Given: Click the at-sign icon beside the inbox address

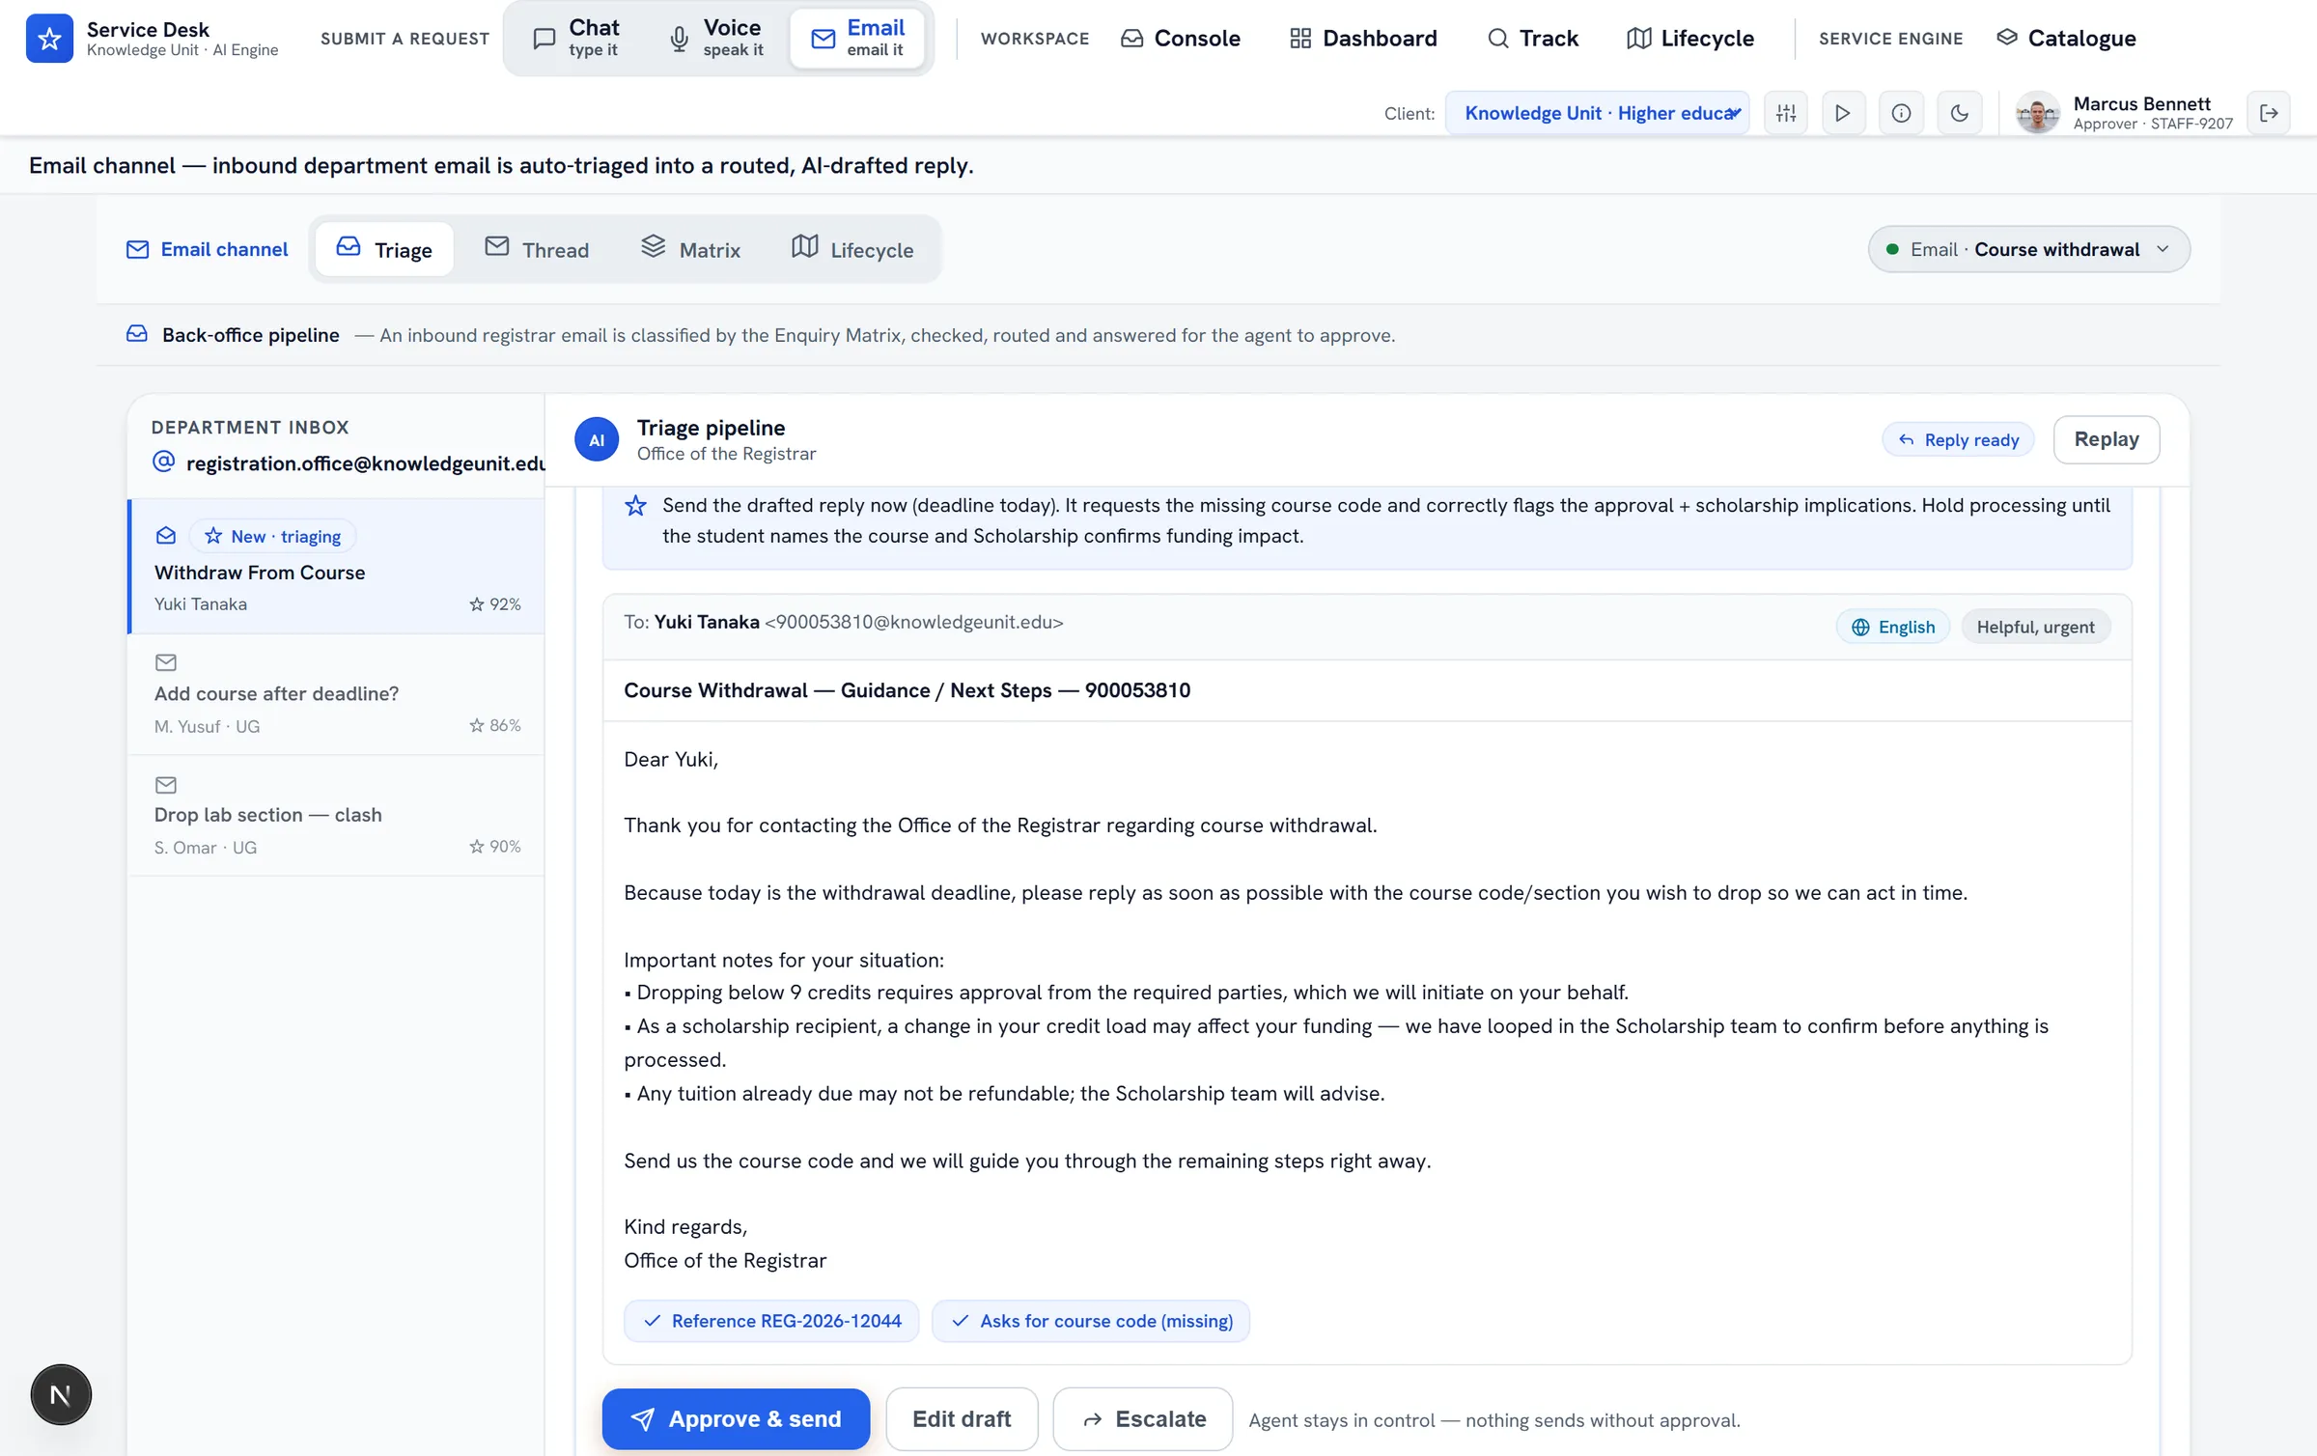Looking at the screenshot, I should point(164,462).
